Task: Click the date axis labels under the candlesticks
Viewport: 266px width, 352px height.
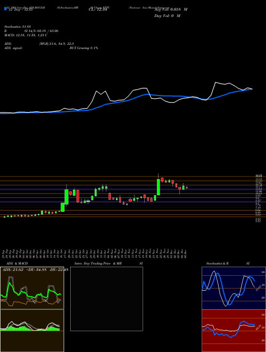Action: tap(95, 253)
